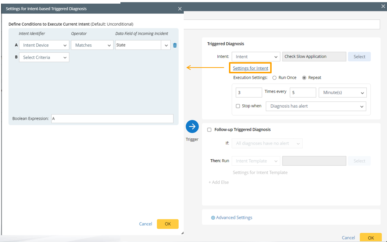Image resolution: width=387 pixels, height=242 pixels.
Task: Open the Minute(s) time unit dropdown
Action: click(x=342, y=92)
